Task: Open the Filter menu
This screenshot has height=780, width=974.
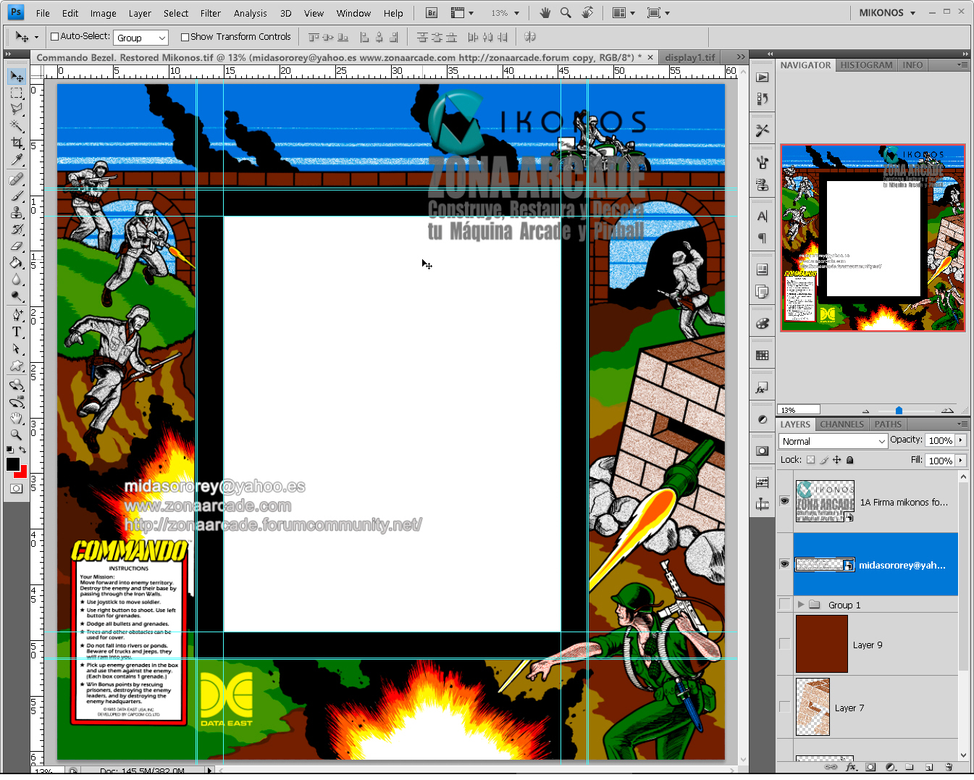Action: [210, 13]
